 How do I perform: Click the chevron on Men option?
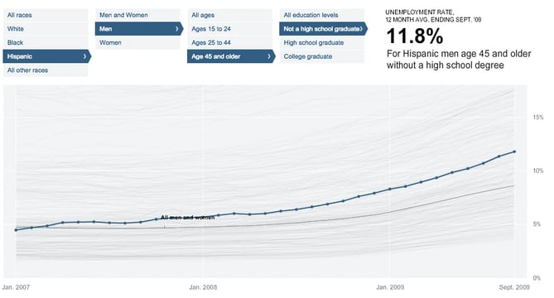[x=177, y=29]
